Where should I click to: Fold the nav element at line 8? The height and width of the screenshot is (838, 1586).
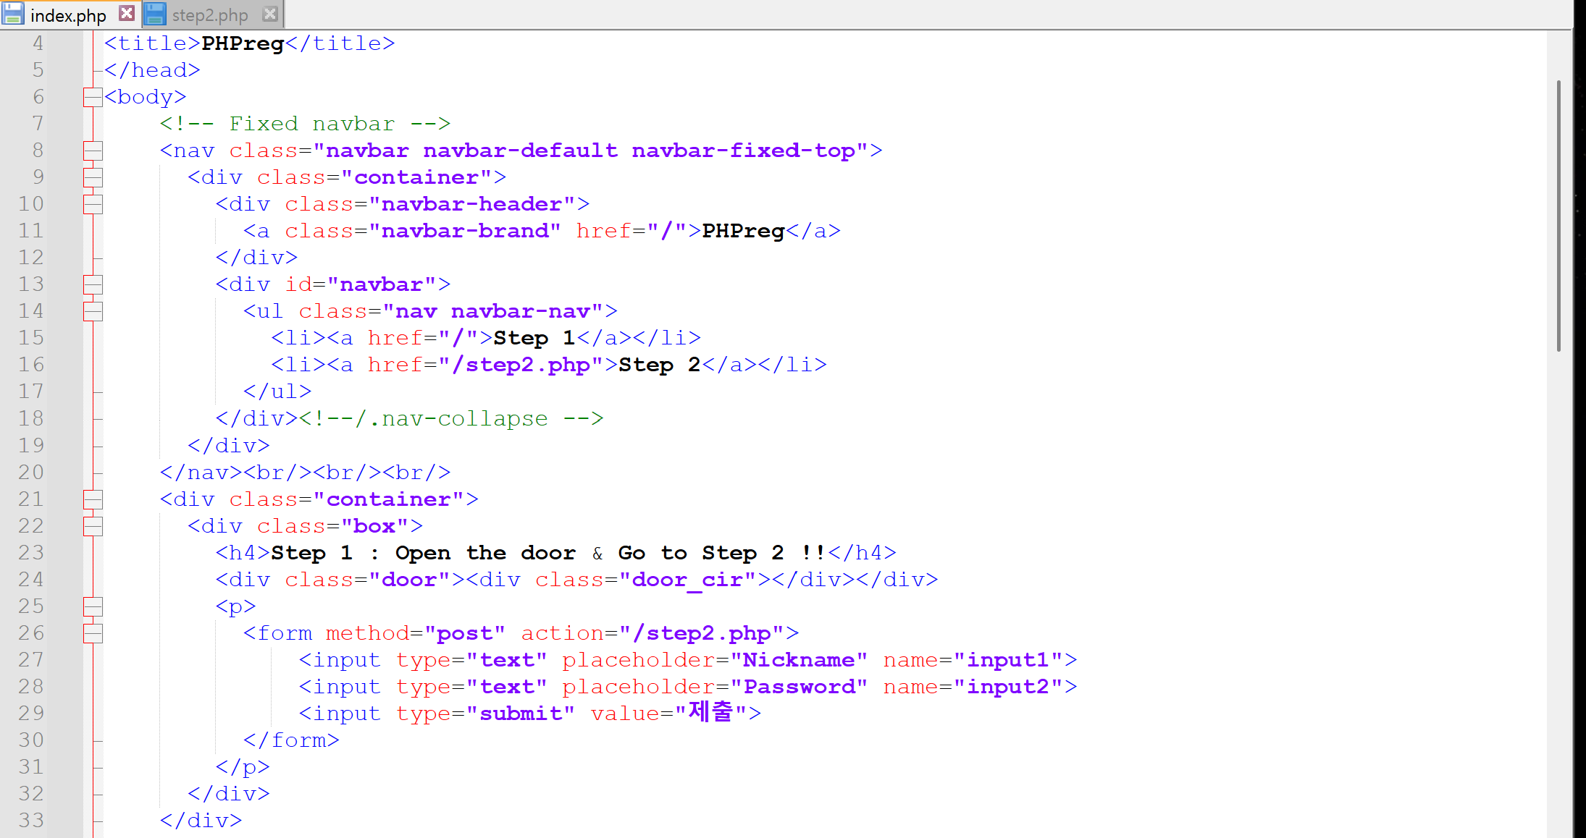coord(93,151)
